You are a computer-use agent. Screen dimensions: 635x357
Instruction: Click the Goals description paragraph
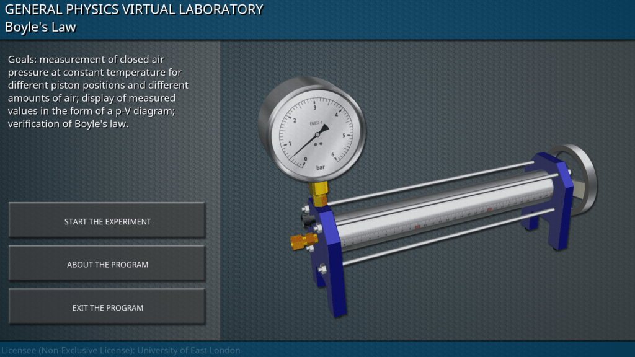[99, 92]
